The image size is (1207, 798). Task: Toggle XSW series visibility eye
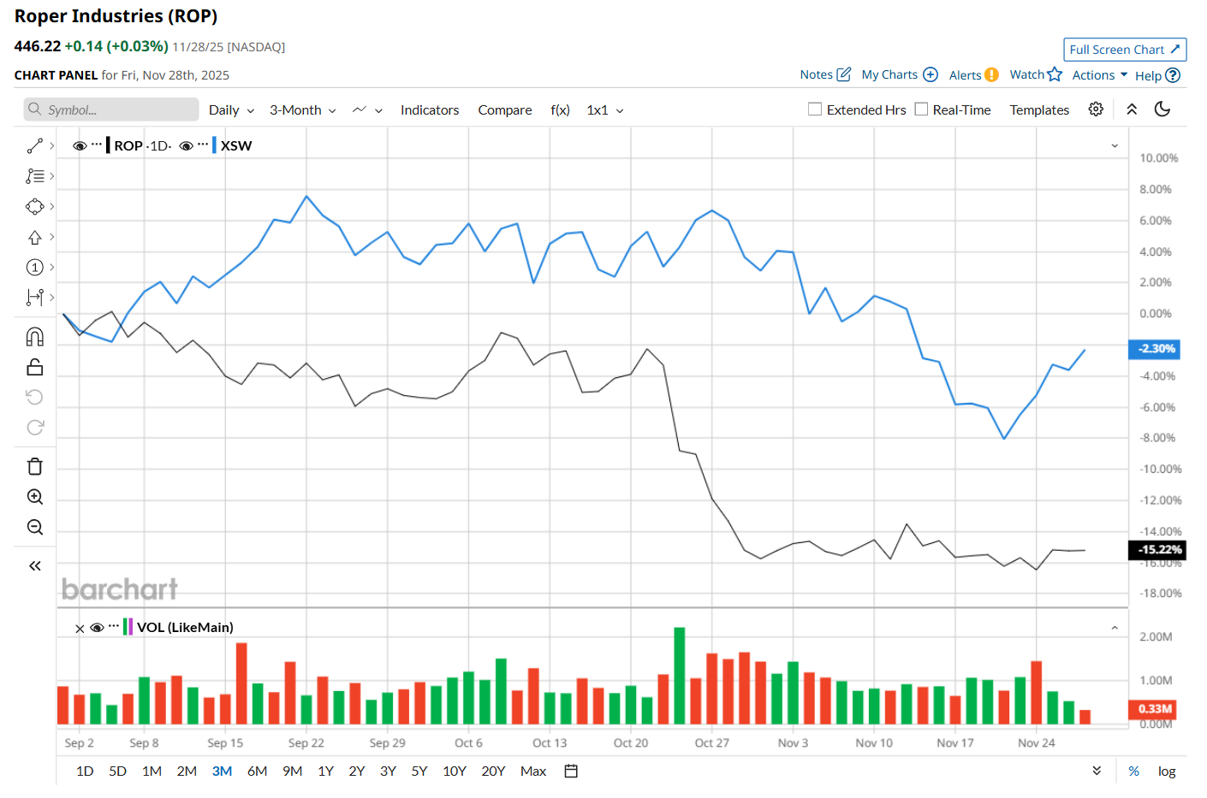click(x=186, y=145)
